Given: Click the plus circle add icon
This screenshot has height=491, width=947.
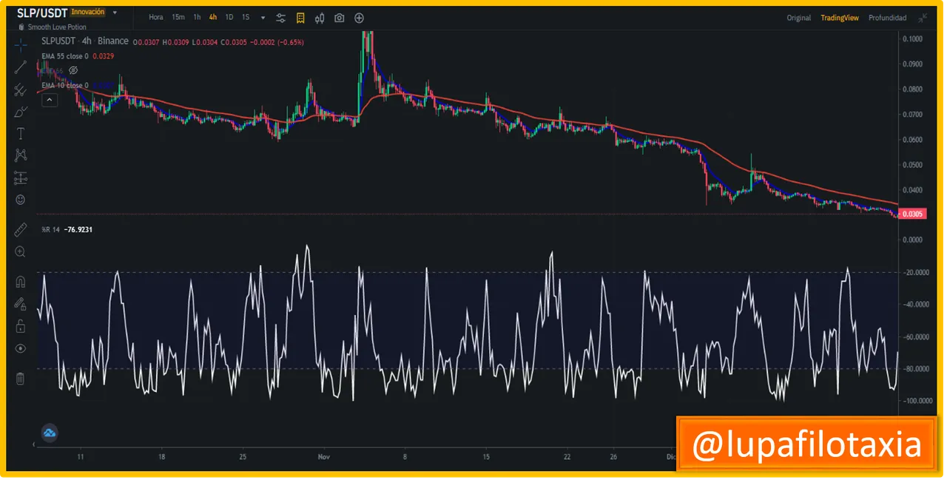Looking at the screenshot, I should point(360,18).
